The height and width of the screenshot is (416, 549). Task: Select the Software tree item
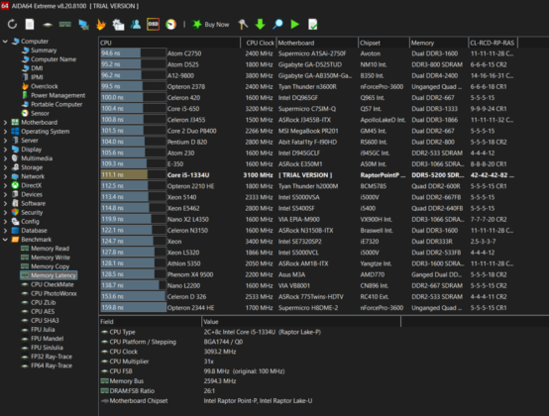(x=34, y=204)
